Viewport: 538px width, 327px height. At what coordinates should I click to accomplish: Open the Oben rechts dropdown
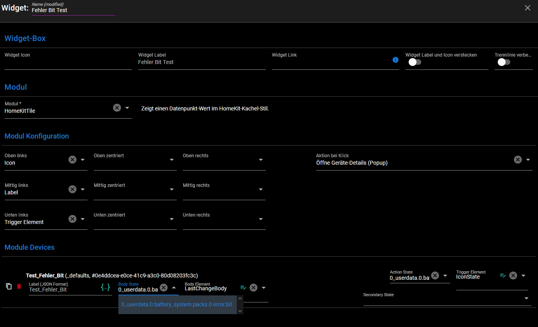click(x=261, y=160)
